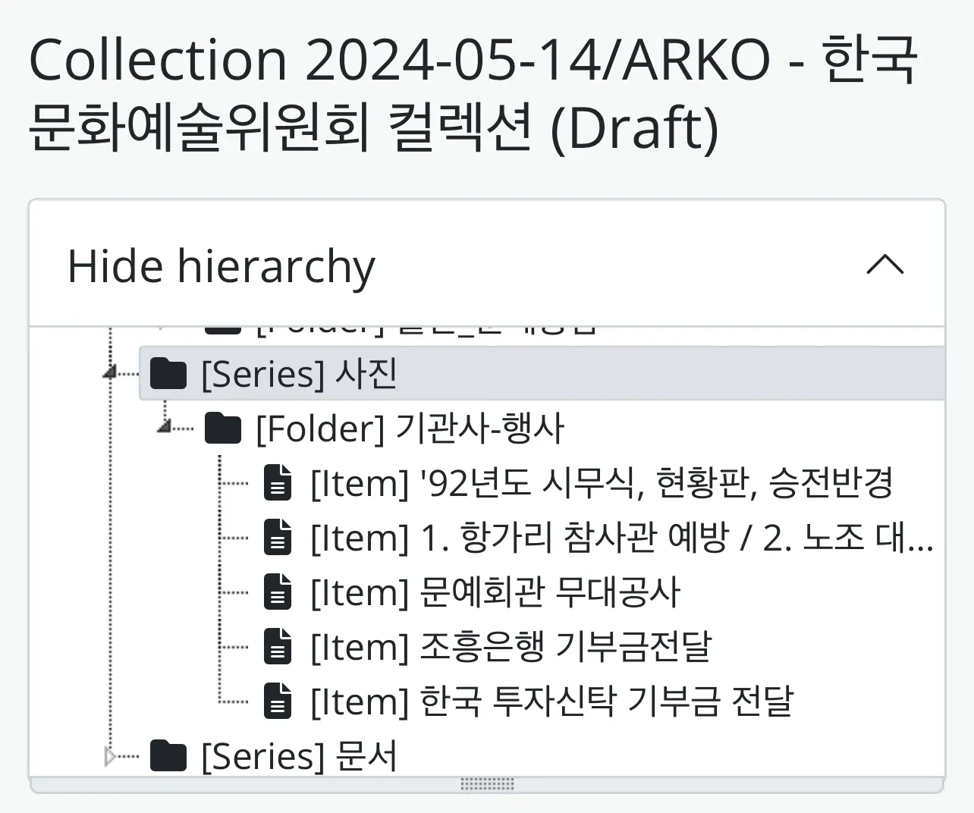
Task: Click the Hide hierarchy header text
Action: pos(221,266)
